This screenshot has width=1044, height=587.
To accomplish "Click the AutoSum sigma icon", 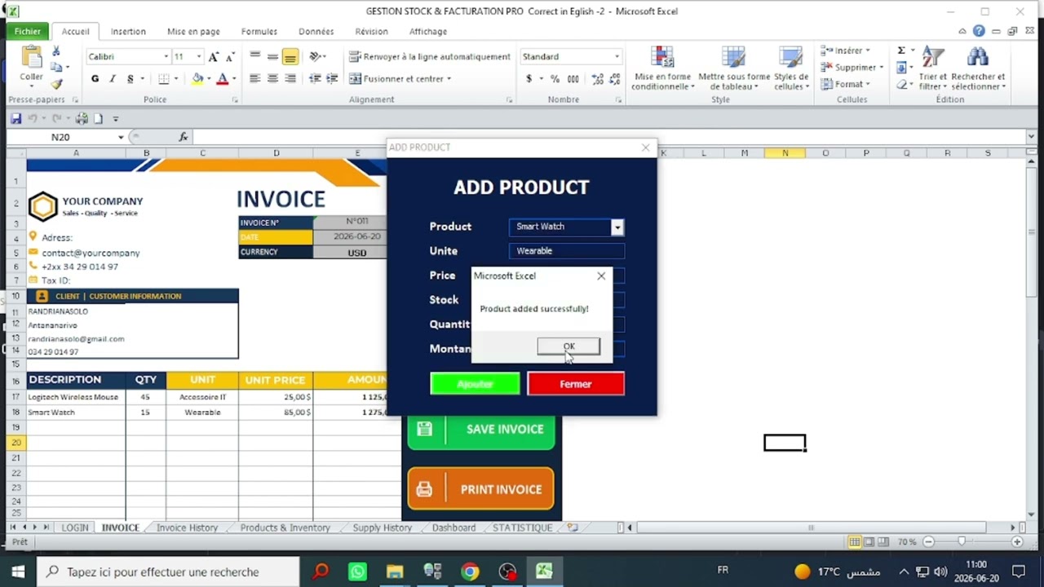I will (x=901, y=51).
